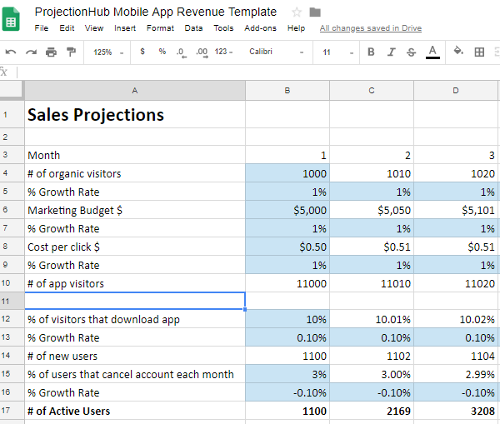
Task: Select column C header
Action: [x=372, y=91]
